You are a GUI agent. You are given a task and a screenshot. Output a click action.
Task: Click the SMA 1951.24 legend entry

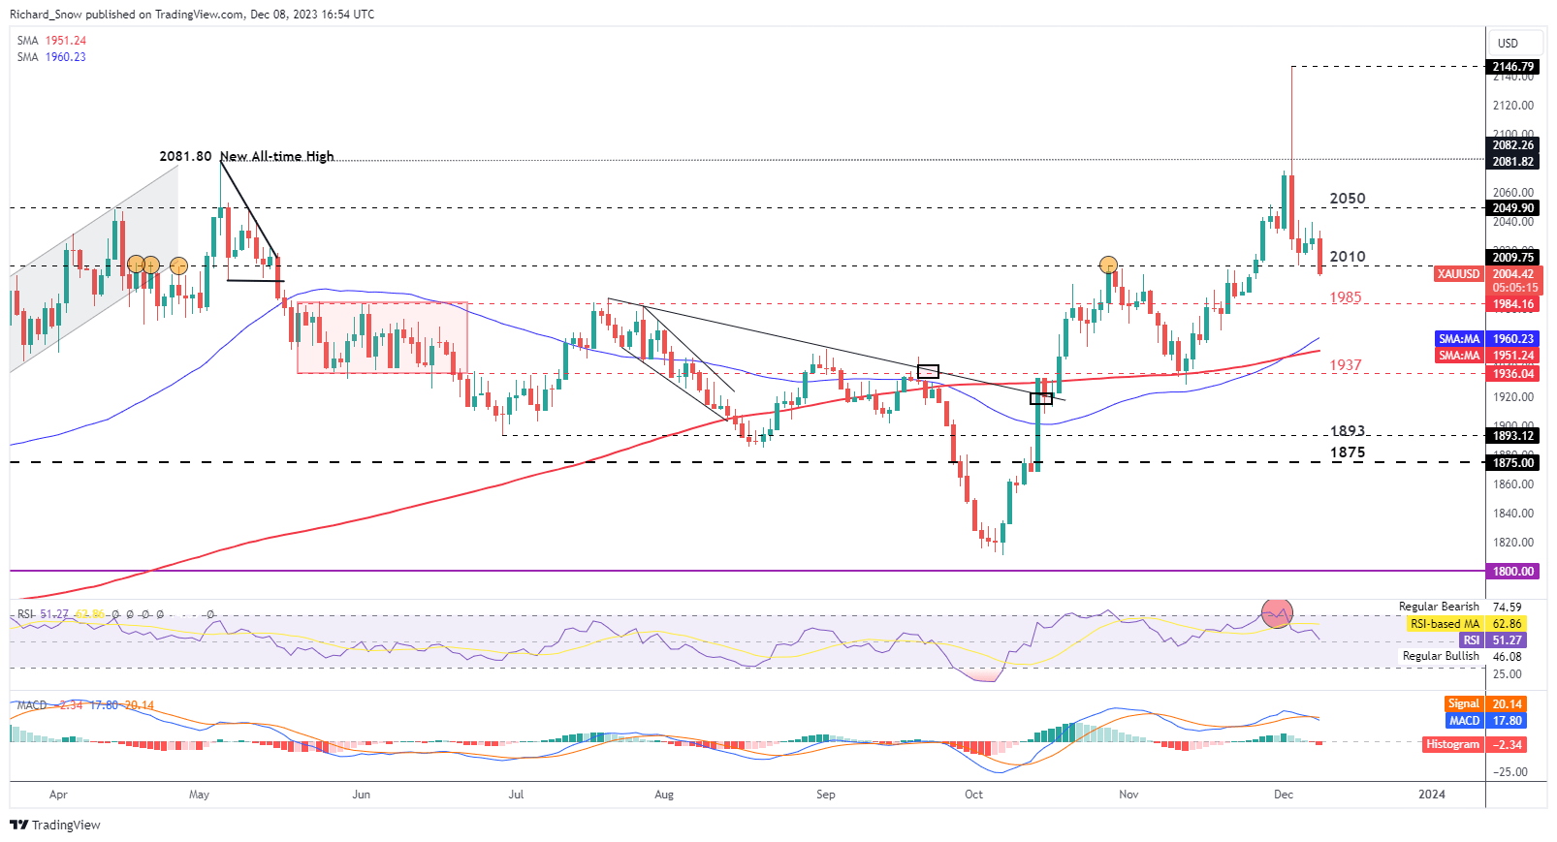[51, 41]
